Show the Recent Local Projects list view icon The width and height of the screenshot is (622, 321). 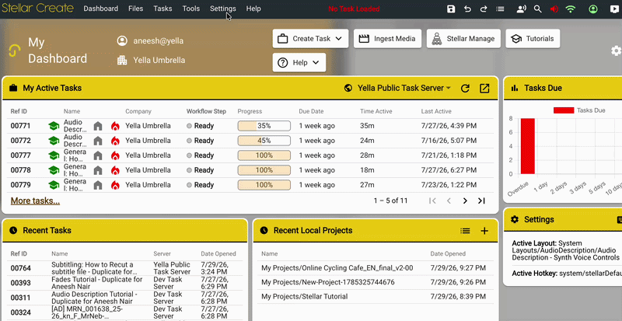(x=465, y=231)
